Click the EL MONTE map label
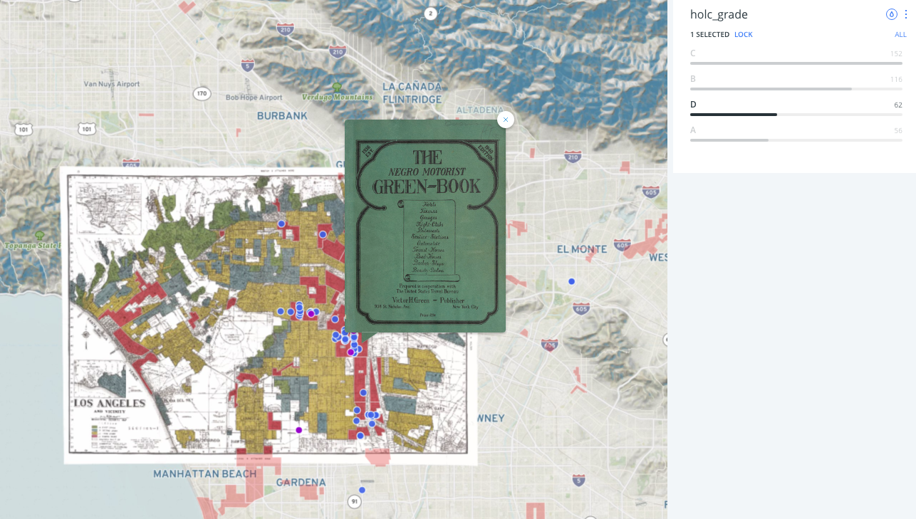916x519 pixels. point(582,249)
